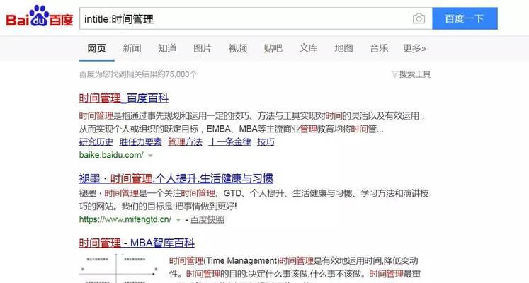The width and height of the screenshot is (529, 283).
Task: Expand the 更多» menu
Action: [414, 49]
